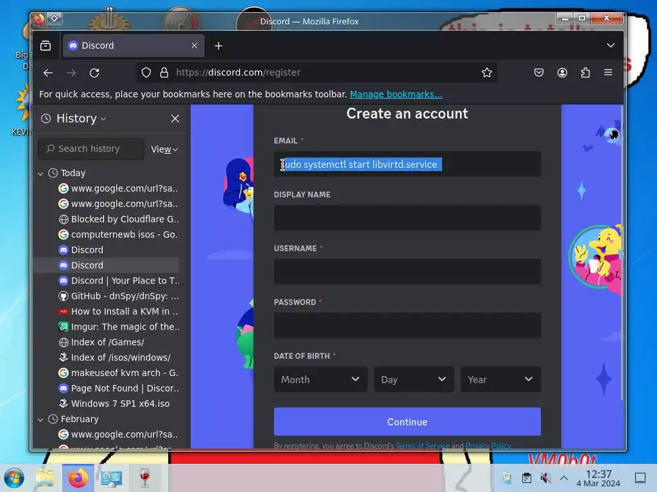Open the Day birth date dropdown
The image size is (657, 492).
tap(414, 379)
